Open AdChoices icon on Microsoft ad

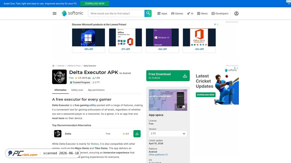pos(215,24)
